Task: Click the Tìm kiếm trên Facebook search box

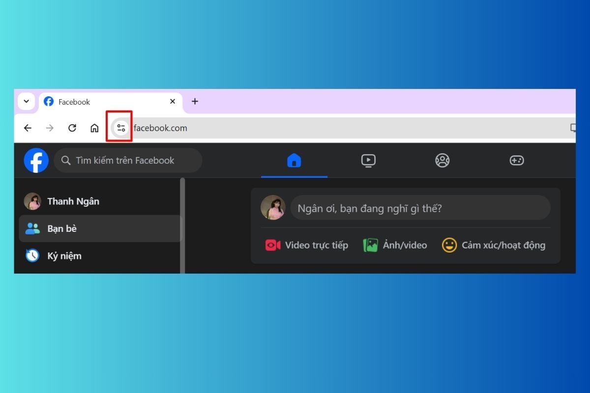Action: [128, 160]
